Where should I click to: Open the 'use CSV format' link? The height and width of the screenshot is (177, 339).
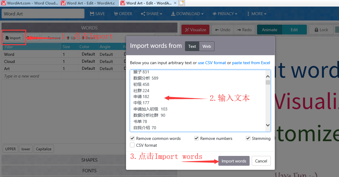(212, 63)
